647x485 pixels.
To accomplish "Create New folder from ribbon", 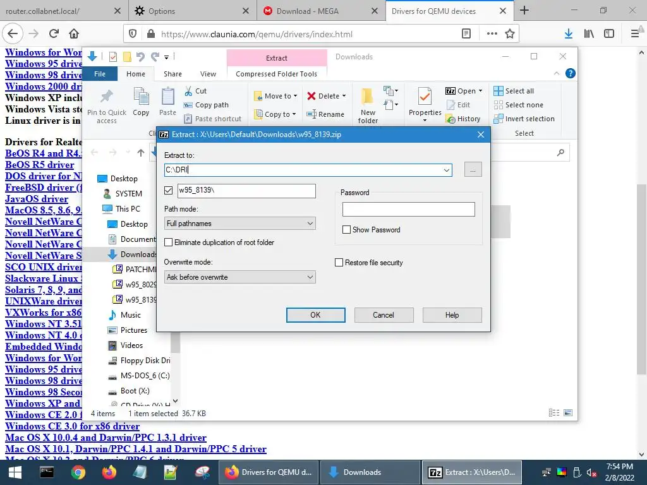I will [368, 105].
